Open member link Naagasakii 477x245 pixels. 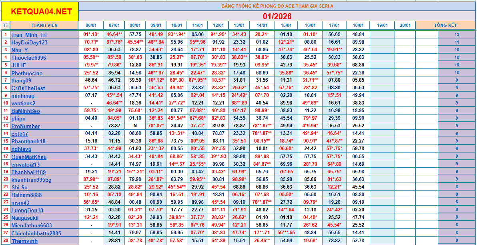[x=25, y=218]
